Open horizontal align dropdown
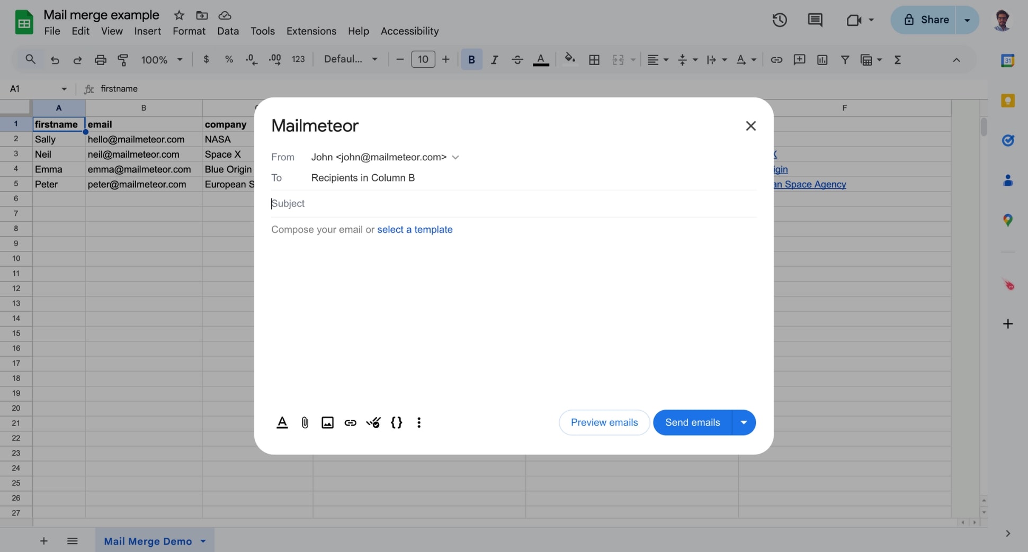 (x=658, y=60)
